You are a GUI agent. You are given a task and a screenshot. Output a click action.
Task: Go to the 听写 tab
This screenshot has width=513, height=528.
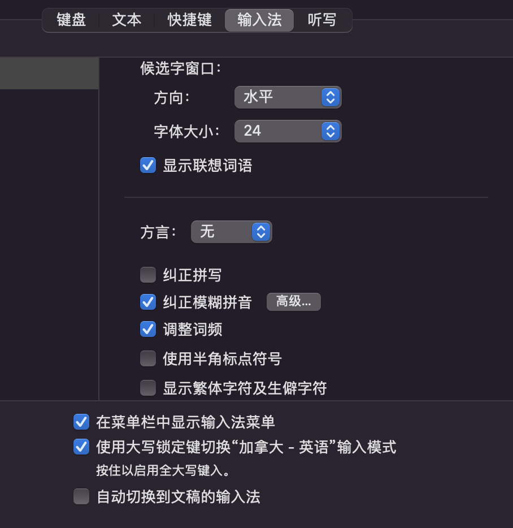click(x=322, y=20)
